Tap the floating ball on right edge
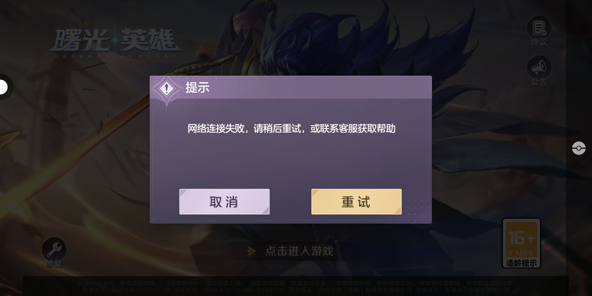Screen dimensions: 592x296 coord(579,148)
